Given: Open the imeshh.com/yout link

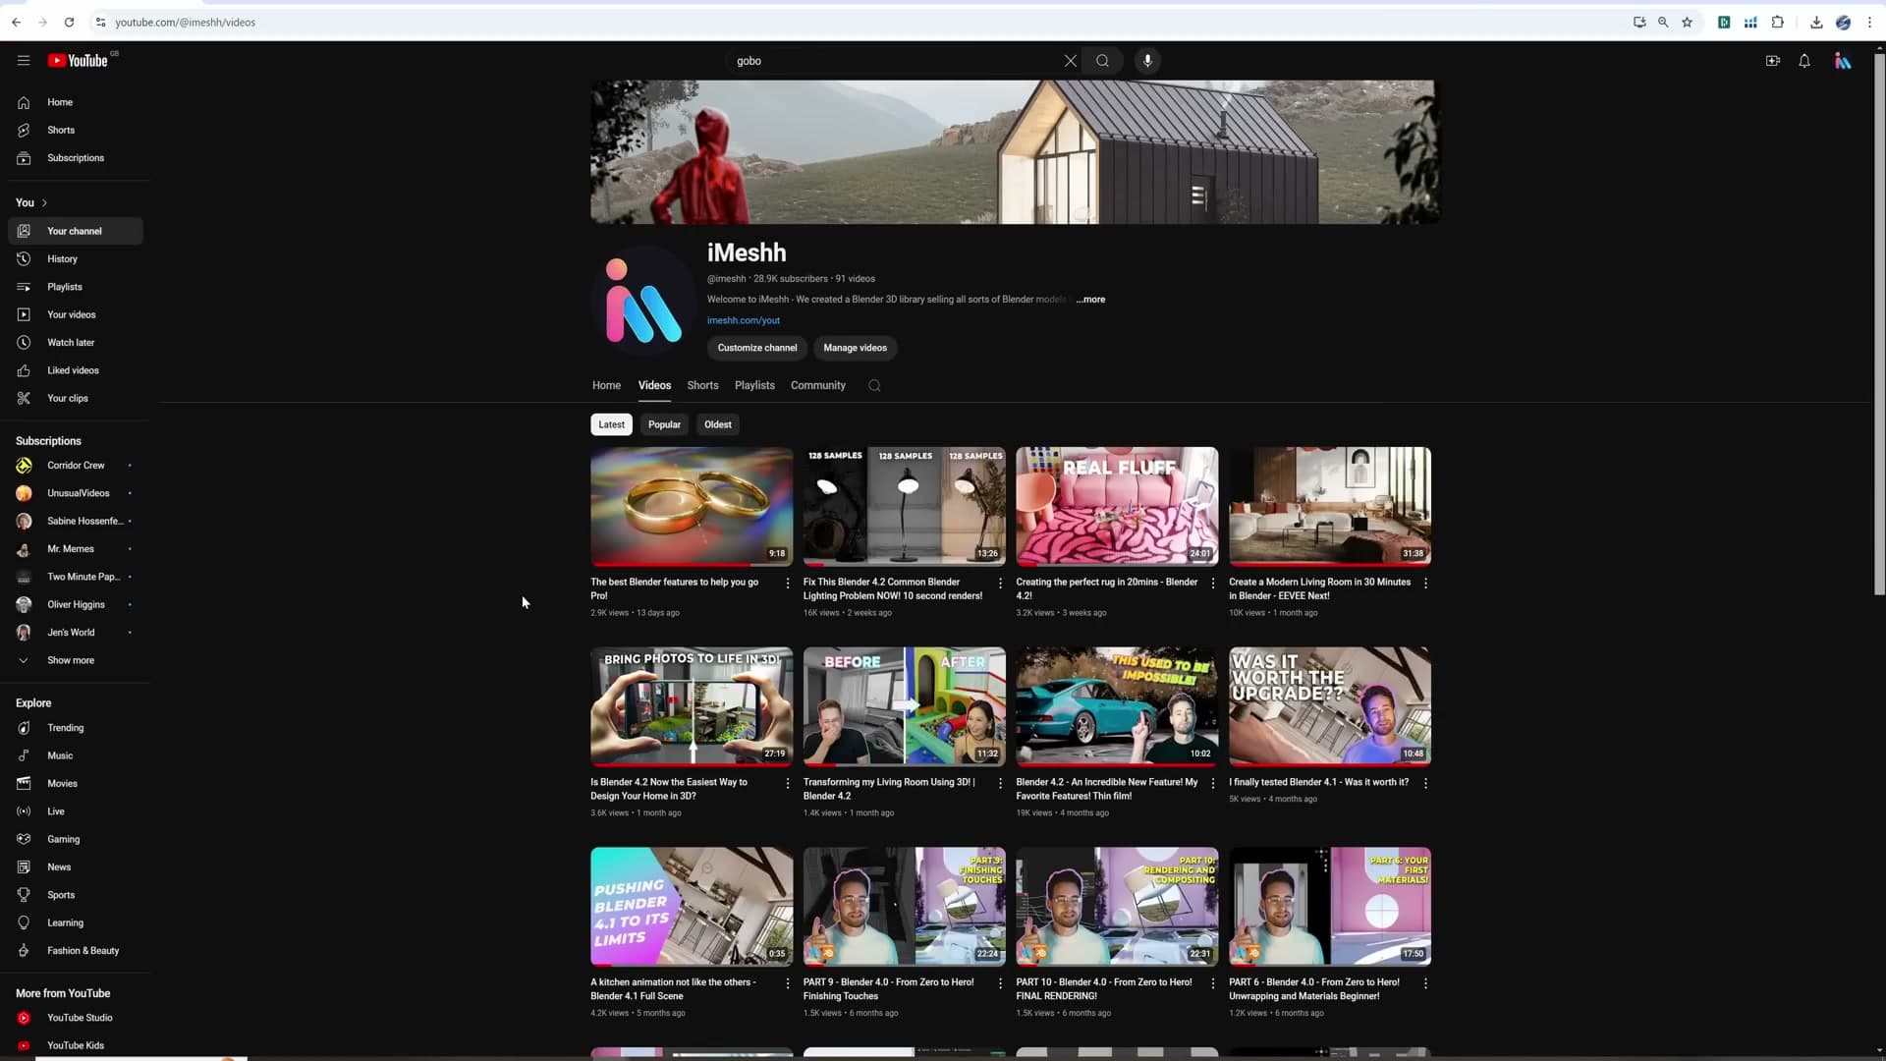Looking at the screenshot, I should tap(744, 320).
